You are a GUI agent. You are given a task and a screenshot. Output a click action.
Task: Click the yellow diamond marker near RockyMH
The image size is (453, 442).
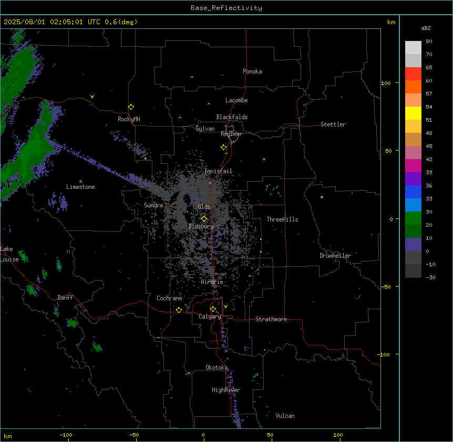(131, 107)
